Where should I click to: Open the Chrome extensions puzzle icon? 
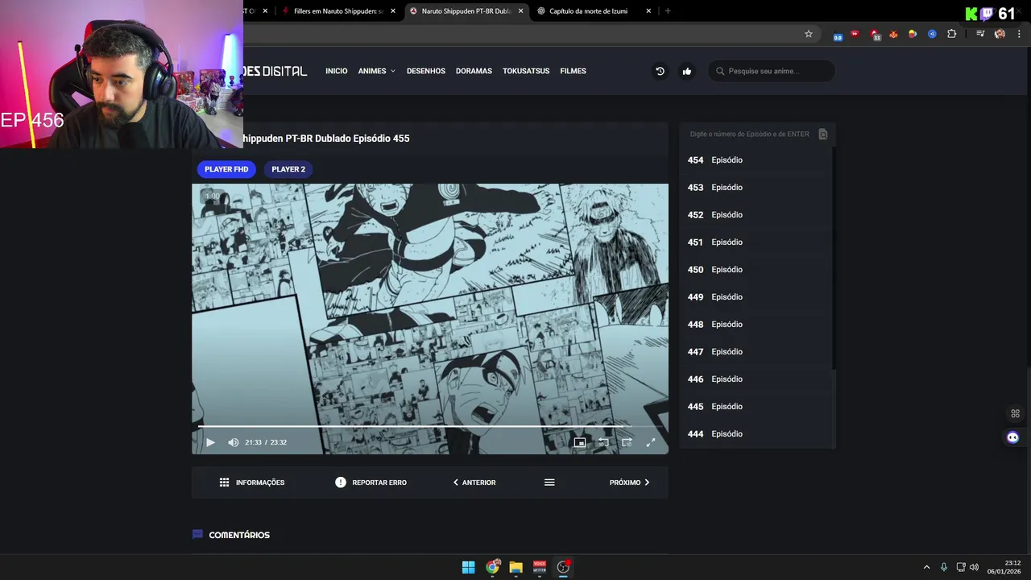click(952, 34)
